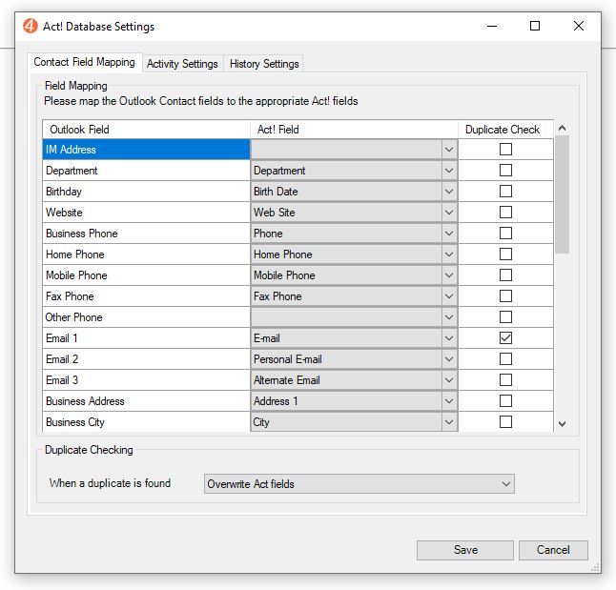Viewport: 616px width, 590px height.
Task: Switch to the Activity Settings tab
Action: click(x=182, y=64)
